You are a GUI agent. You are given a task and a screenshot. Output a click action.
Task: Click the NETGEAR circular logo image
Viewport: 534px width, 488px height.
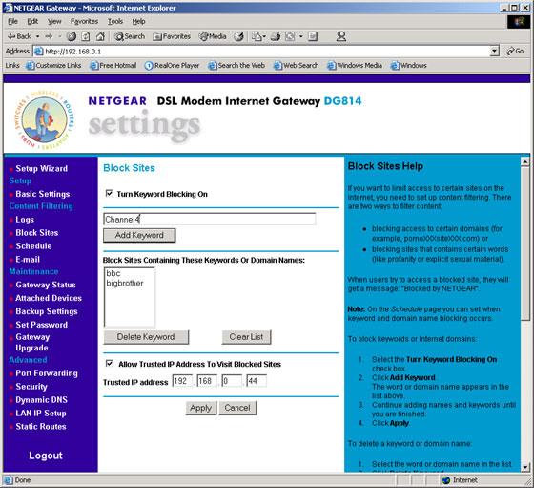tap(44, 119)
